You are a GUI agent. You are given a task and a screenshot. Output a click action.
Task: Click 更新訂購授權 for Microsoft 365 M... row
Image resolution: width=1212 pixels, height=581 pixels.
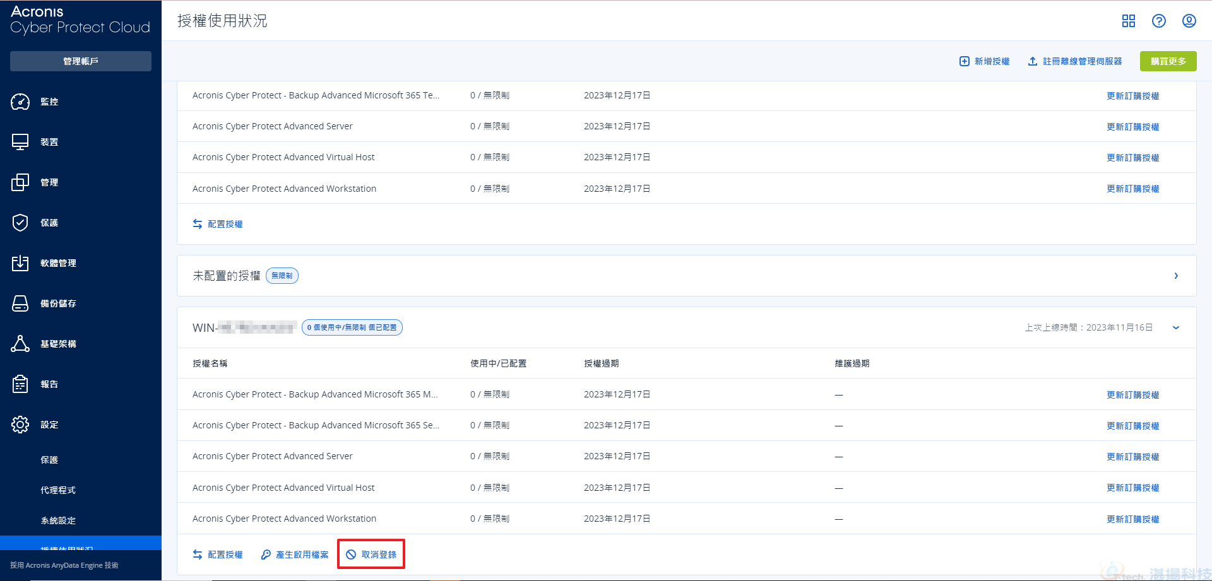click(1133, 395)
